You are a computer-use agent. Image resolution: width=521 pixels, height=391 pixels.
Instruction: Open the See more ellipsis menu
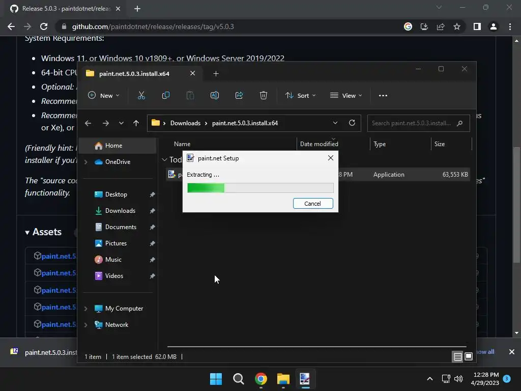click(x=383, y=95)
